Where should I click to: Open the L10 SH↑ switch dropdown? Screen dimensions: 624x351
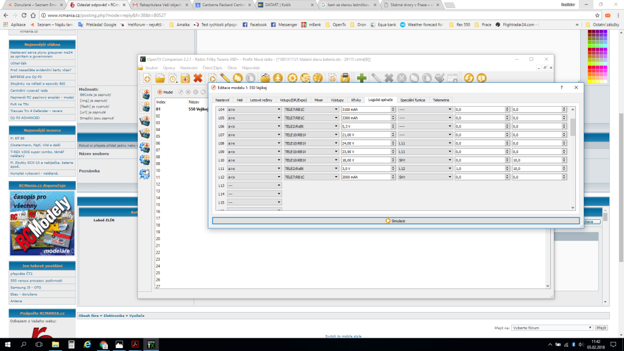click(x=424, y=160)
